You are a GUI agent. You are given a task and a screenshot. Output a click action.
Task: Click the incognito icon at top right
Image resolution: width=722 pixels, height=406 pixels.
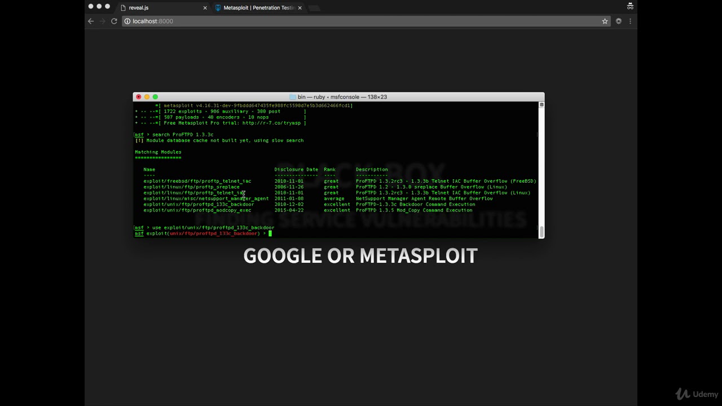point(630,7)
